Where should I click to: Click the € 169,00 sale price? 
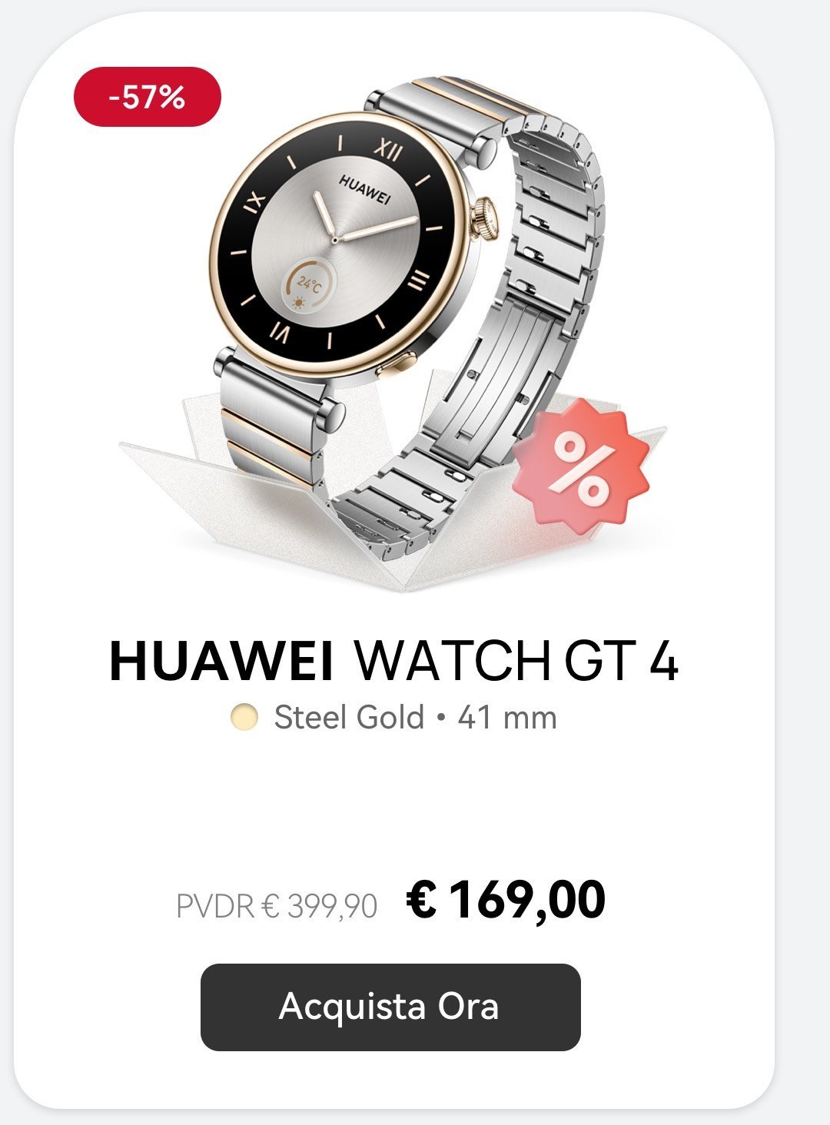506,899
